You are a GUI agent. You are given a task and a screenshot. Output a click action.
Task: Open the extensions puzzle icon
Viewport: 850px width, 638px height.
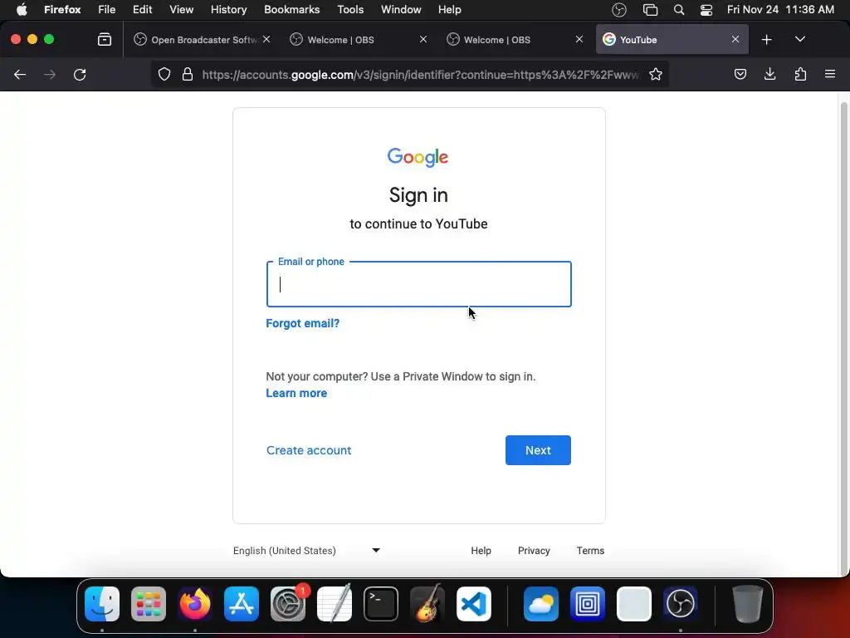[x=800, y=74]
